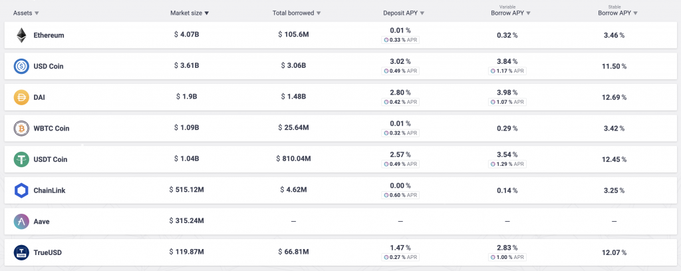Screen dimensions: 681x271
Task: Click USD Coin stable borrow APY 11.50 %
Action: point(614,66)
